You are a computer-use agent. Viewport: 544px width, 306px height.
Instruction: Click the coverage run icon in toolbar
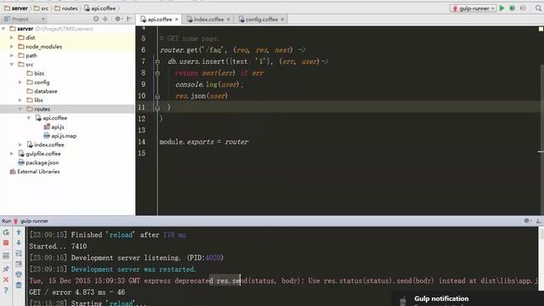pyautogui.click(x=523, y=8)
